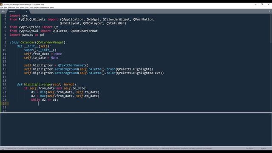Open the Selection menu

(x=11, y=8)
